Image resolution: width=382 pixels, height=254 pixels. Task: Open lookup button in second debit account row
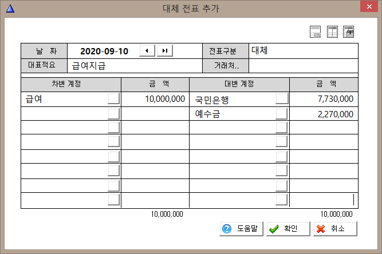[x=113, y=114]
